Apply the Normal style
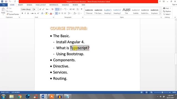 pos(89,11)
